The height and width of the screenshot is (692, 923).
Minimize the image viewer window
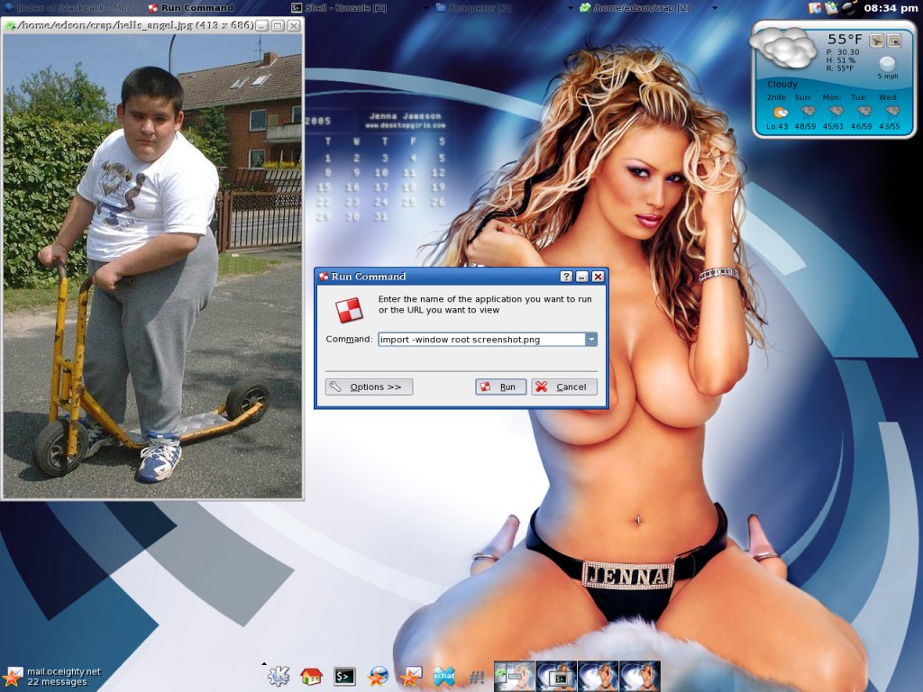(262, 25)
